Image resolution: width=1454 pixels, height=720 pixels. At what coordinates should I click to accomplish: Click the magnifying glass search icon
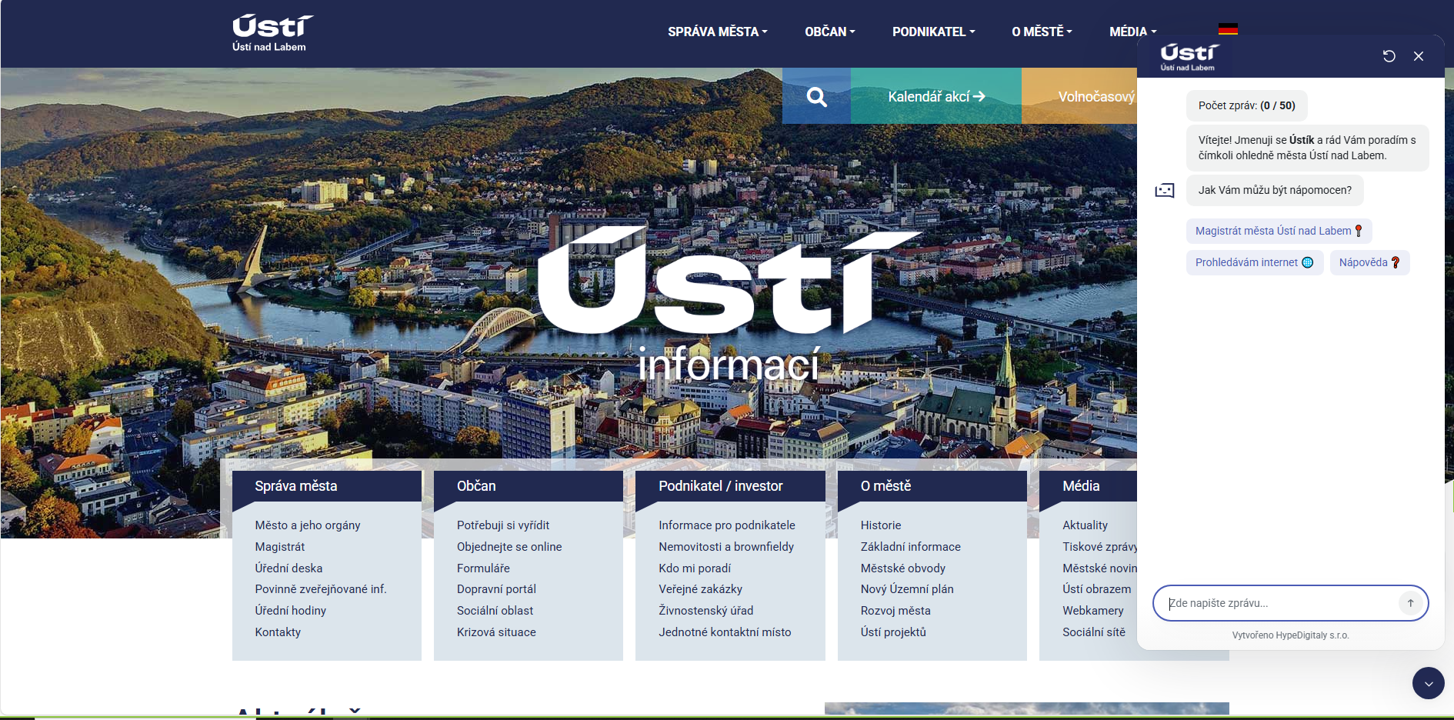point(816,97)
